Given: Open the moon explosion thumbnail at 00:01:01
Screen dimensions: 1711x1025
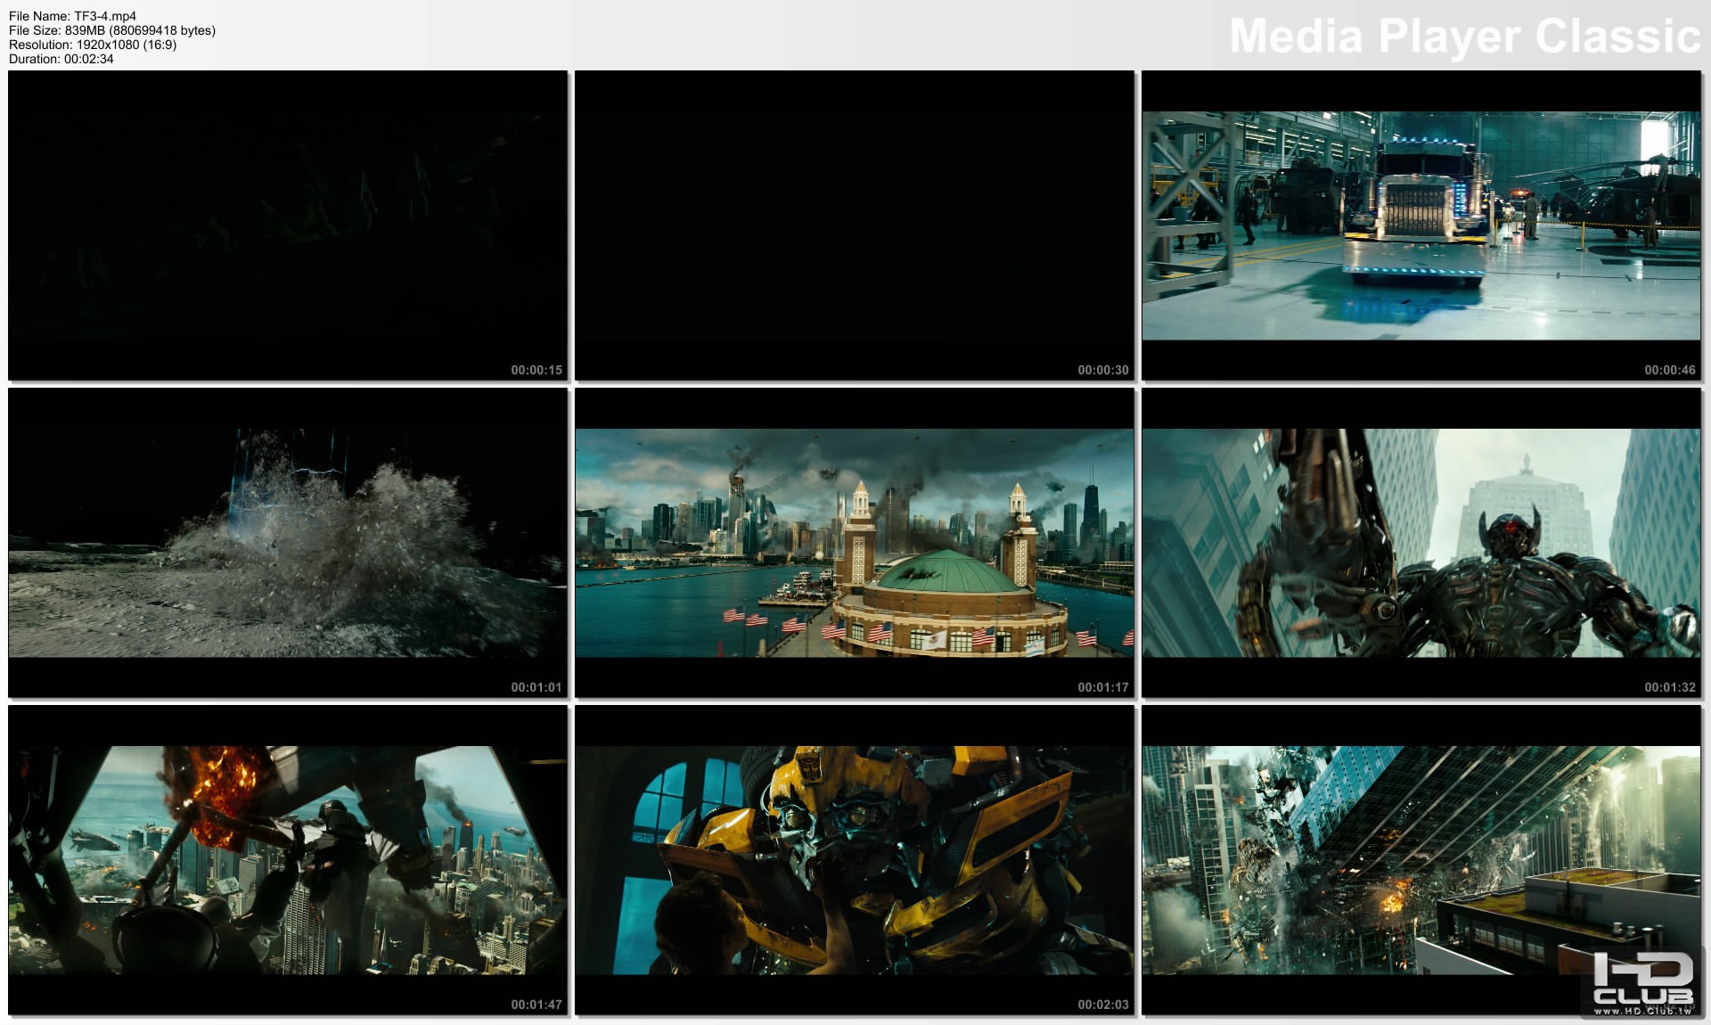Looking at the screenshot, I should click(x=288, y=543).
